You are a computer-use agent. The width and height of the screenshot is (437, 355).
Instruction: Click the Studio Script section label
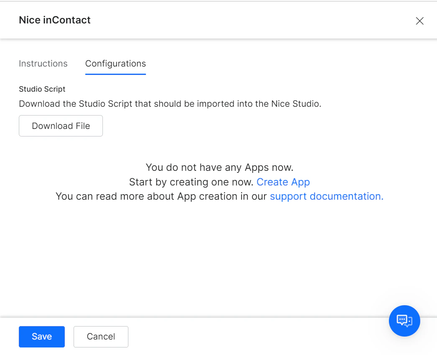pyautogui.click(x=42, y=89)
